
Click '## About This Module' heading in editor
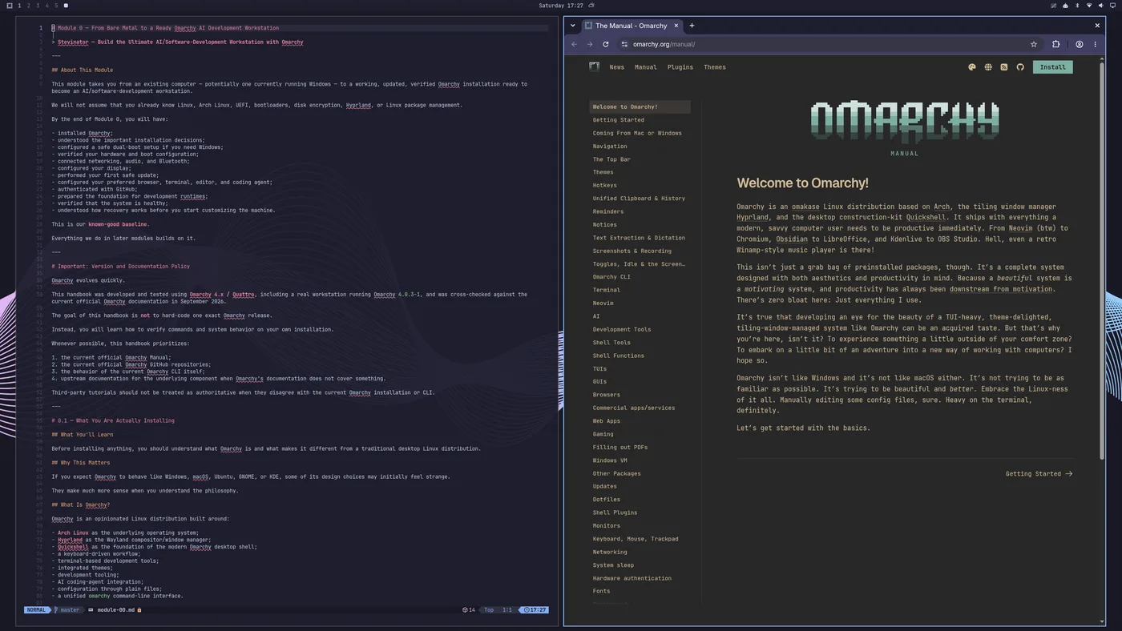[x=82, y=70]
